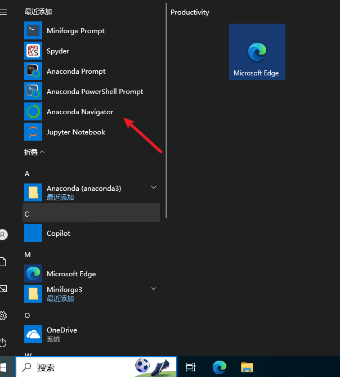Open the OneDrive cloud icon
This screenshot has width=340, height=377.
pos(33,334)
